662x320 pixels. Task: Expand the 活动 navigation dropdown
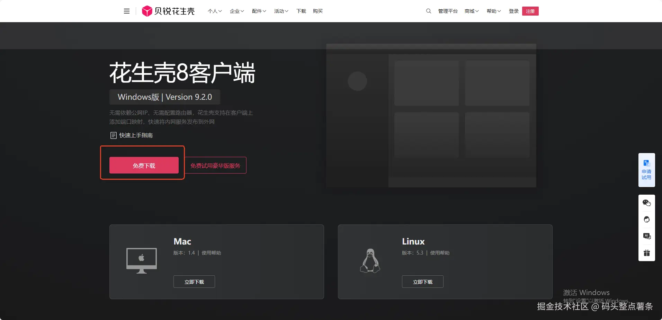(281, 11)
